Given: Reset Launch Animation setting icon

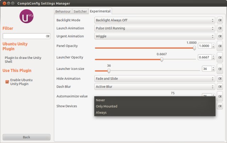Looking at the screenshot, I should pyautogui.click(x=220, y=28).
